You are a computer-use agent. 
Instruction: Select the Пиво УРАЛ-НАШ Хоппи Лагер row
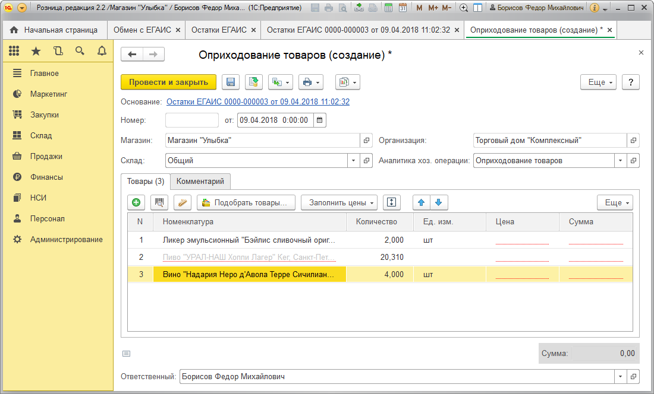point(380,257)
